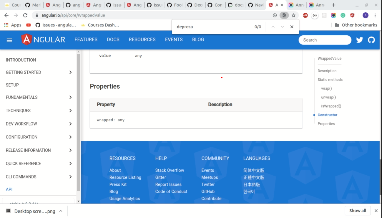The image size is (382, 218).
Task: Click the Angular logo in header
Action: tap(43, 39)
